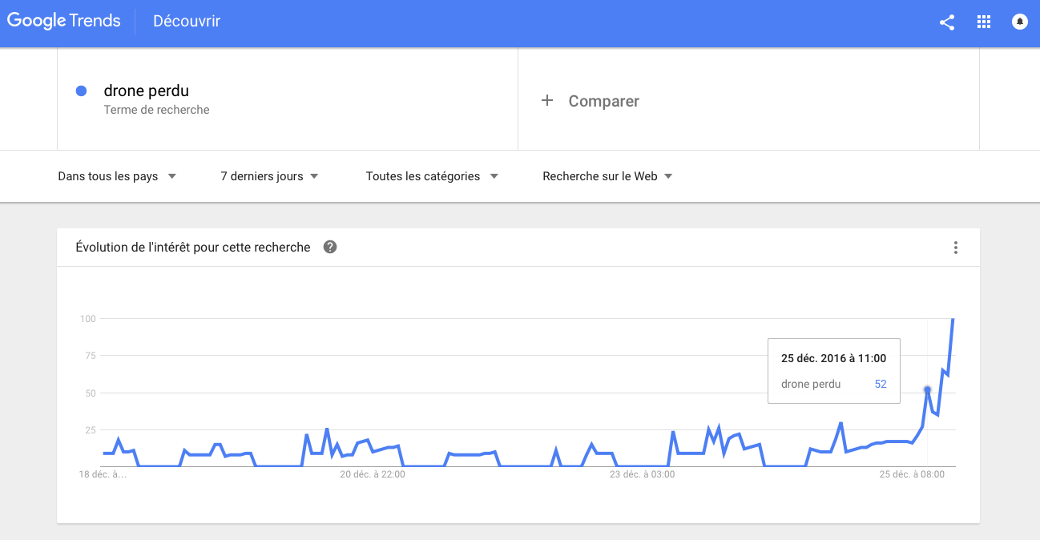Open the Recherche sur le Web dropdown
The width and height of the screenshot is (1040, 540).
pos(607,176)
